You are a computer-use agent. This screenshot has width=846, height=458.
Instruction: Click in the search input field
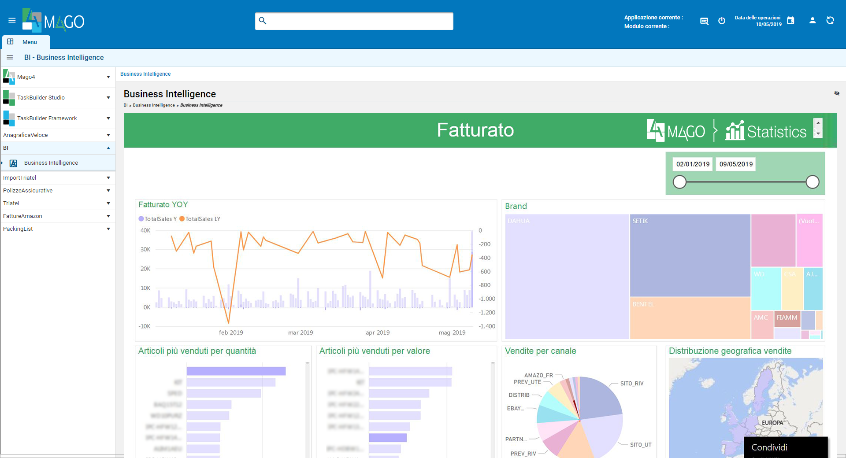(354, 21)
